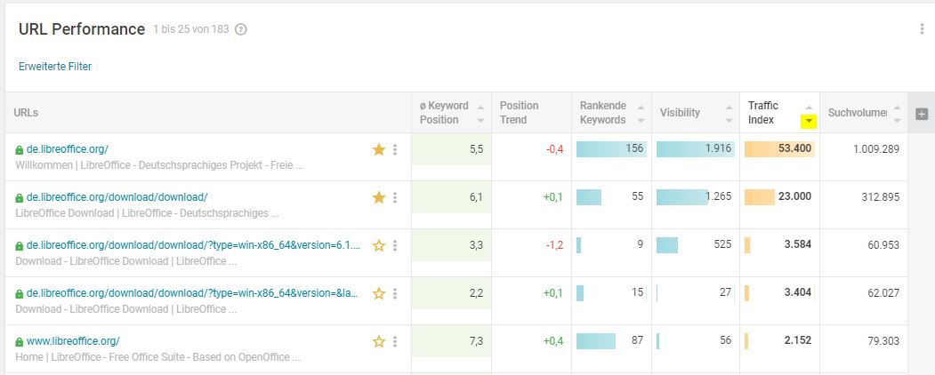Open the de.libreoffice.org/download/download/ link

coord(117,197)
